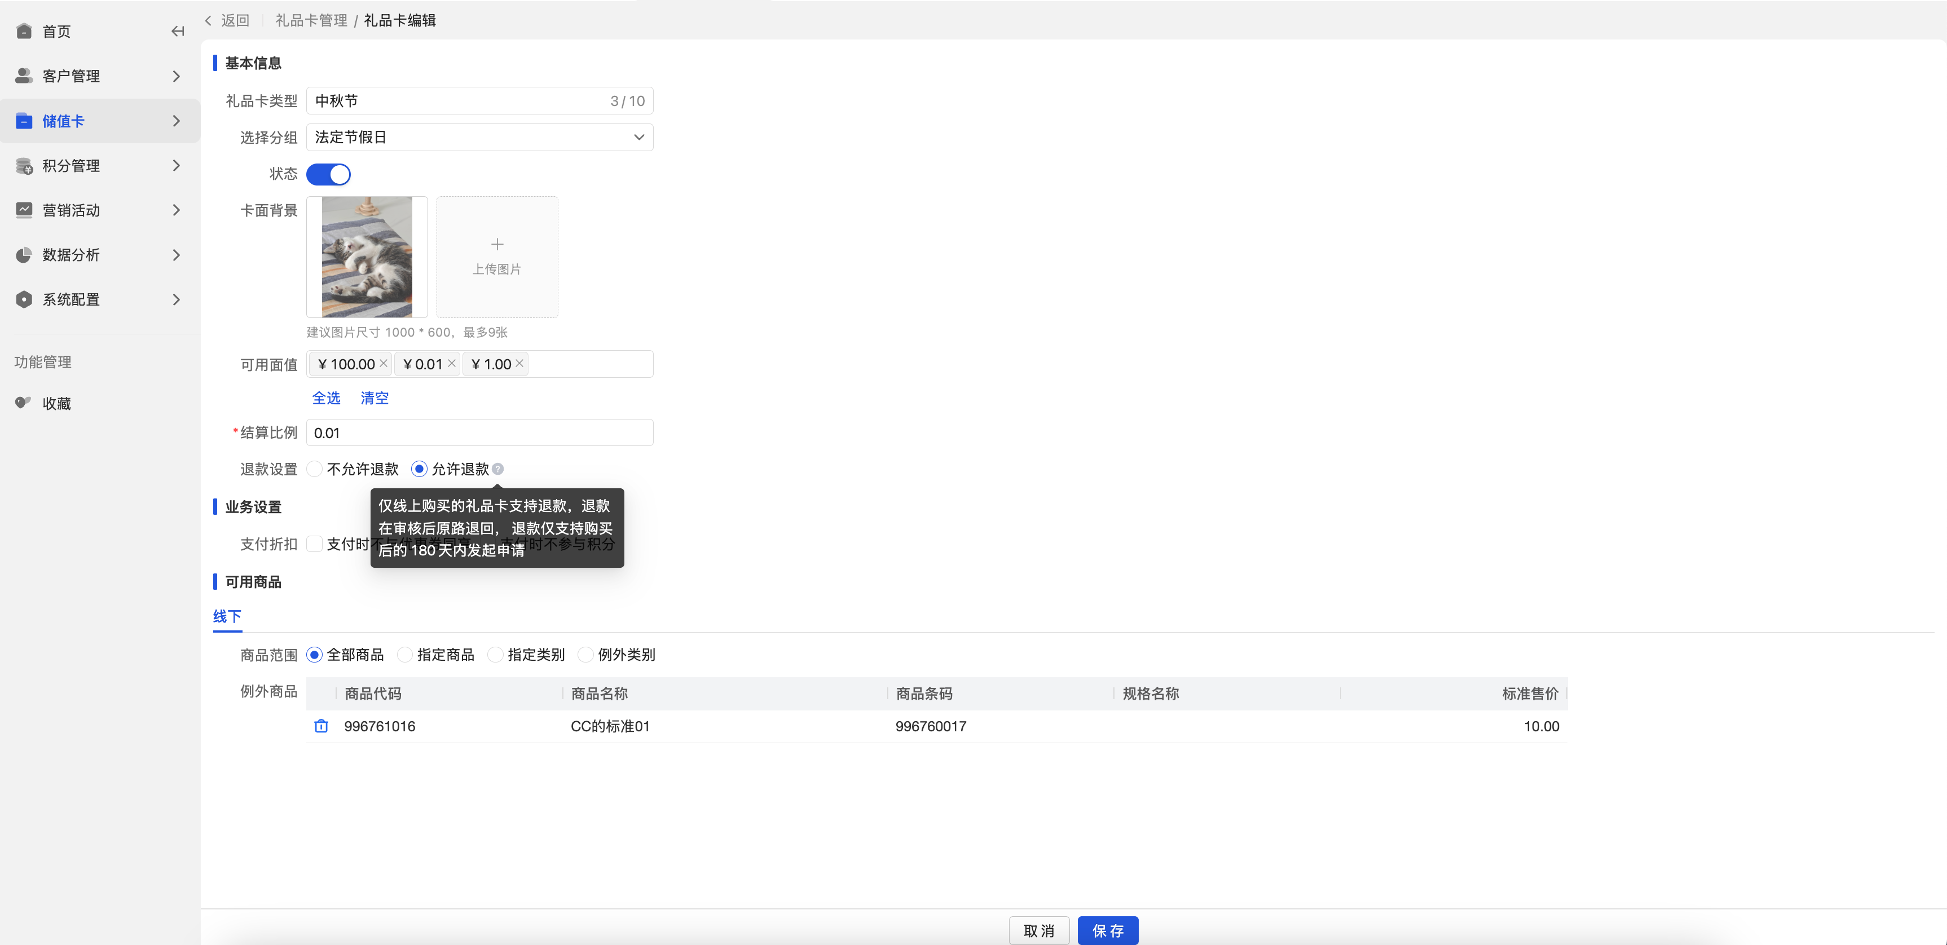Click the customer management people icon

pos(24,76)
